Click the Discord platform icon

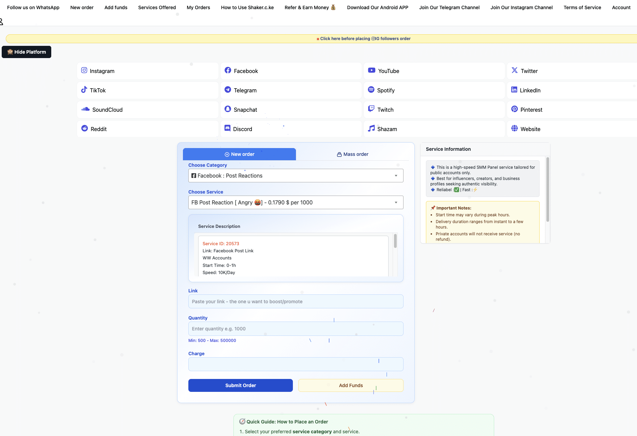coord(228,128)
